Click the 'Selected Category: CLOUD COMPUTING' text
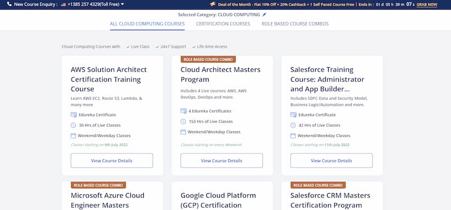Image resolution: width=451 pixels, height=210 pixels. tap(219, 15)
